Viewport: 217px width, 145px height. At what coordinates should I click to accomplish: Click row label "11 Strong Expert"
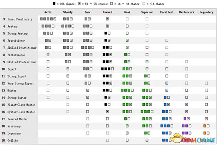coord(14,76)
